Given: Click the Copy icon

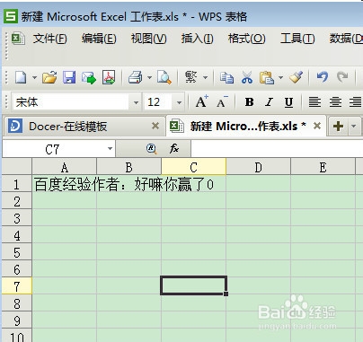Looking at the screenshot, I should (226, 77).
